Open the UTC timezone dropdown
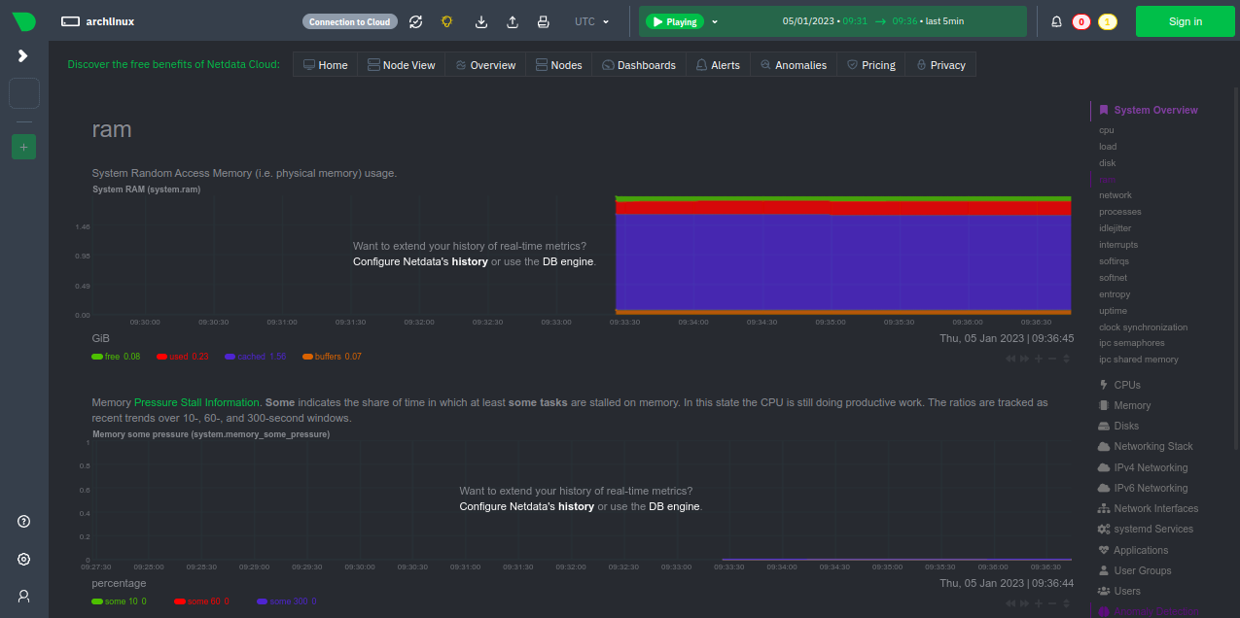1240x618 pixels. [591, 21]
